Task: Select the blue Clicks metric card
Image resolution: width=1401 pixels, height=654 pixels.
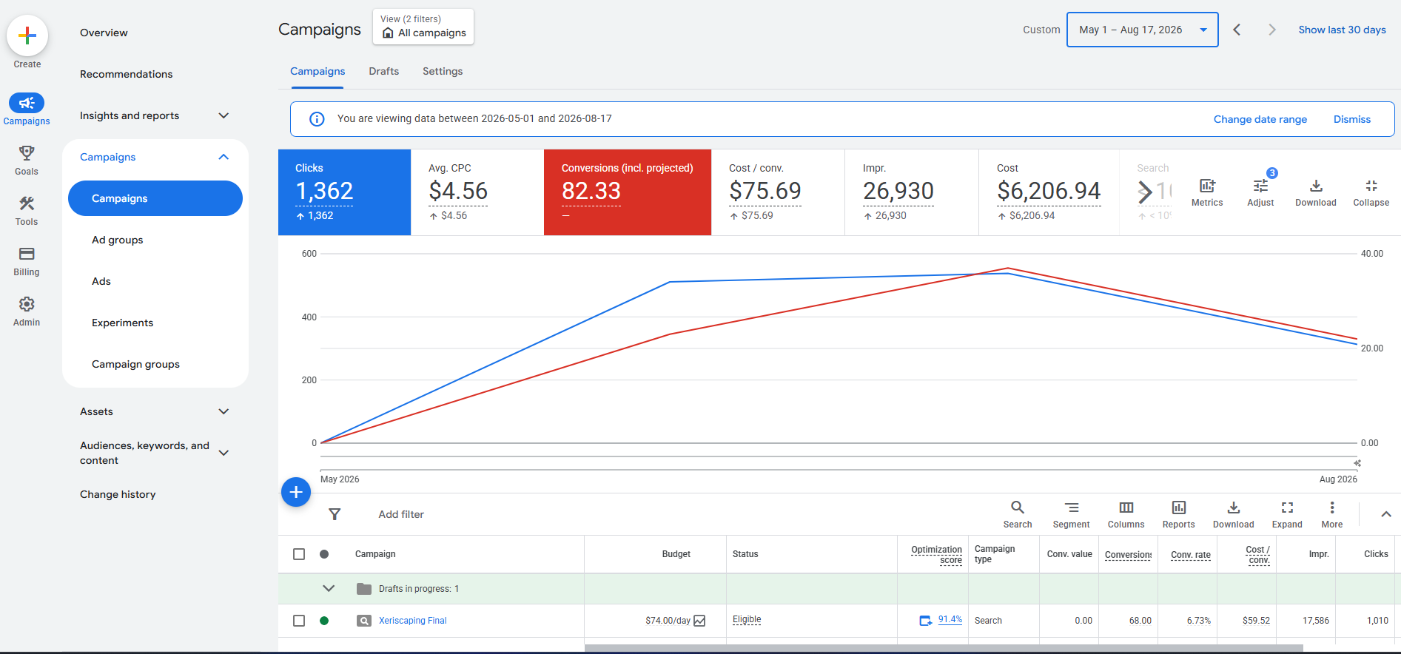Action: click(x=344, y=192)
